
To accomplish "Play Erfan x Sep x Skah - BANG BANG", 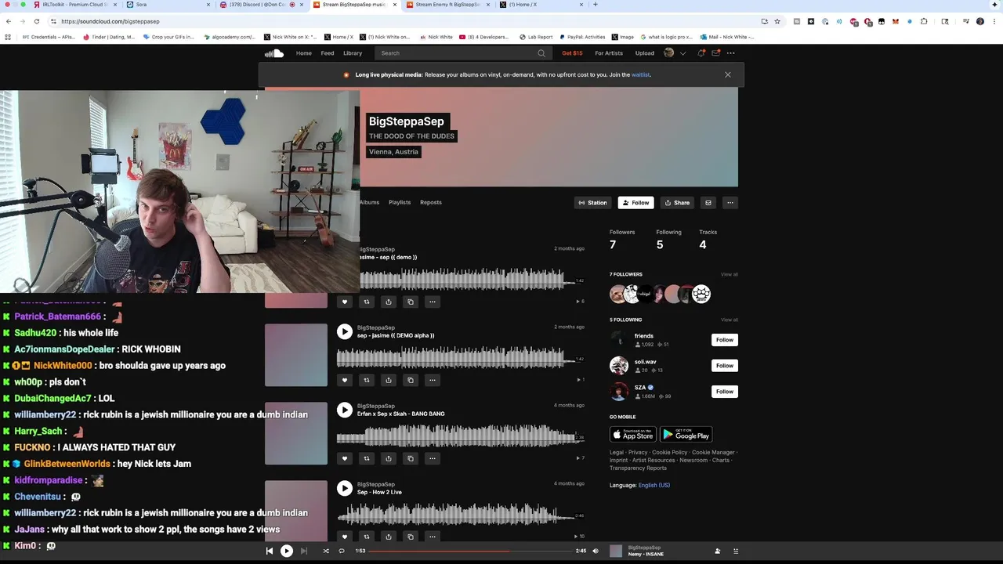I will click(x=345, y=410).
